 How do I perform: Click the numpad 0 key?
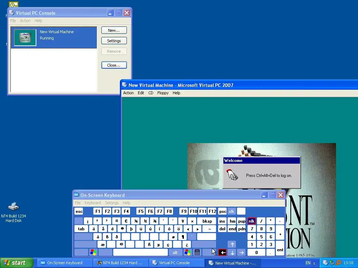point(256,253)
